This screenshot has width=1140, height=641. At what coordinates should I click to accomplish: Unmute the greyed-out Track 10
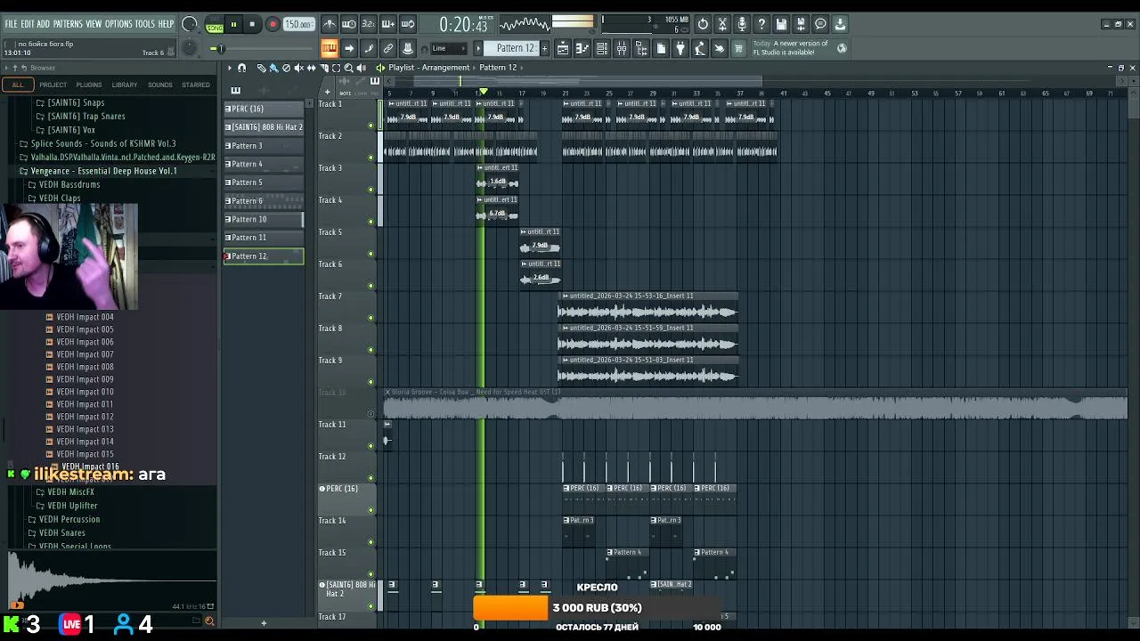click(x=371, y=414)
